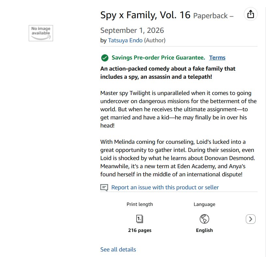Open the Pre-order Price Guarantee Terms
Screen dimensions: 266x257
tap(217, 58)
